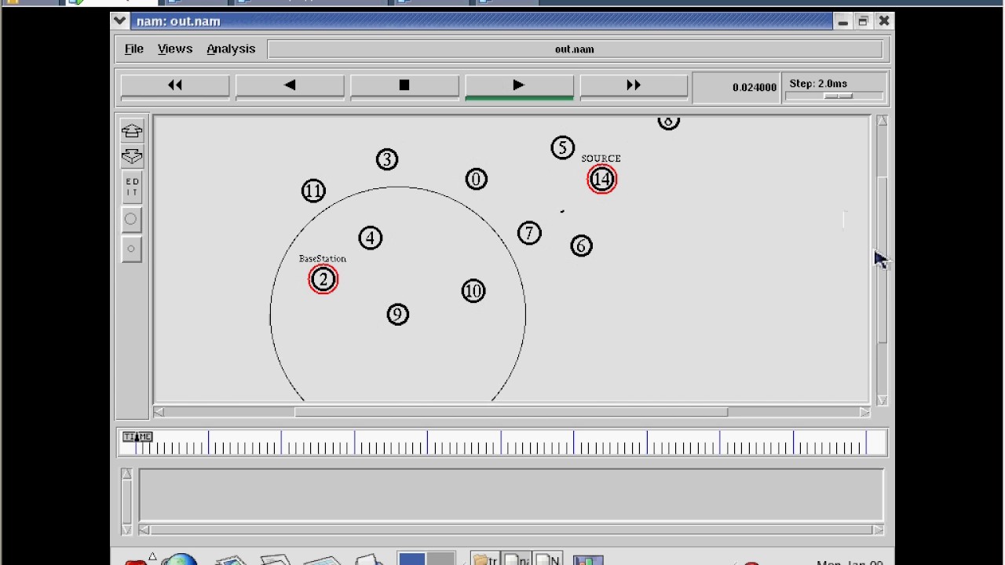Click the canvas horizontal scrollbar thumb

point(511,412)
